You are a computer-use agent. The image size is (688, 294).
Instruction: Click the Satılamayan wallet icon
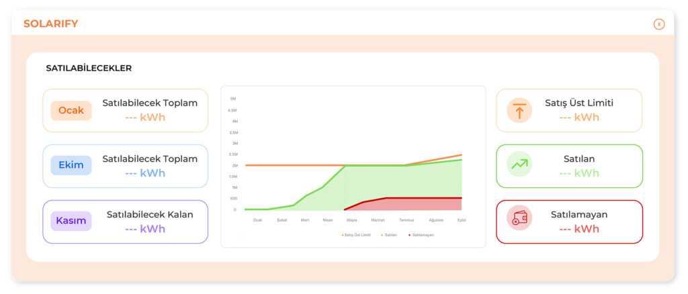519,219
